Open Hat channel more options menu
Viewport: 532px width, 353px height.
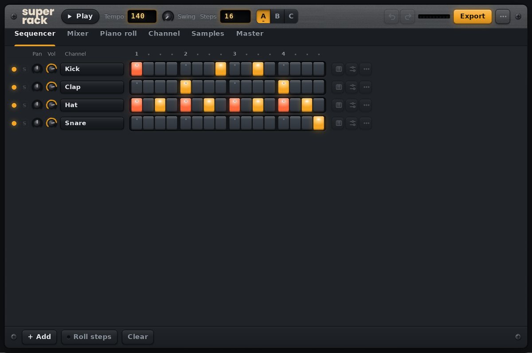[x=366, y=105]
